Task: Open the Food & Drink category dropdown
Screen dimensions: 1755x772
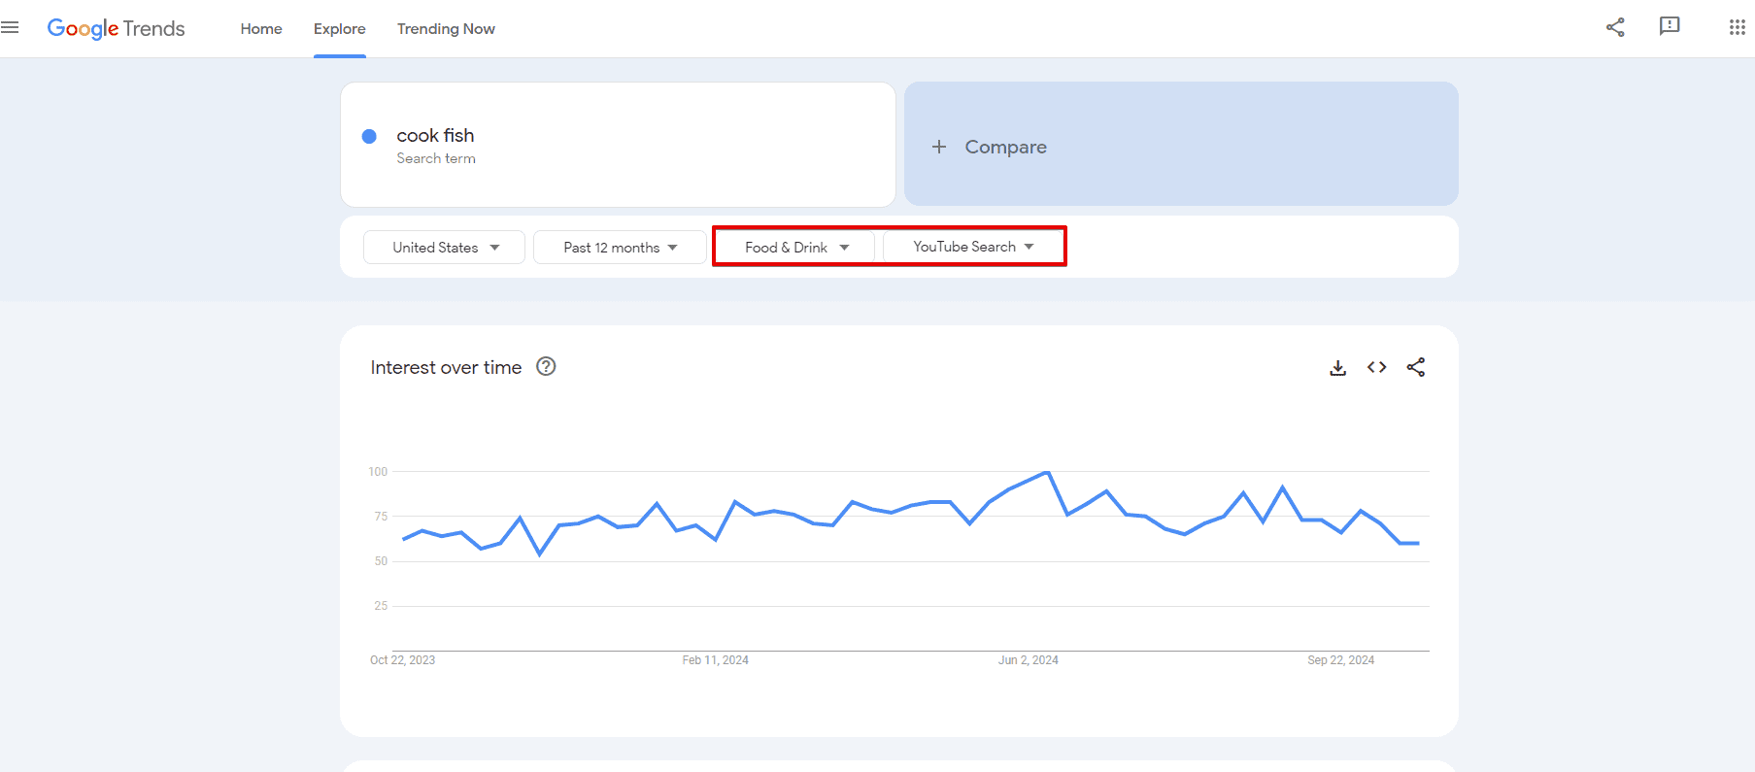Action: click(x=795, y=248)
